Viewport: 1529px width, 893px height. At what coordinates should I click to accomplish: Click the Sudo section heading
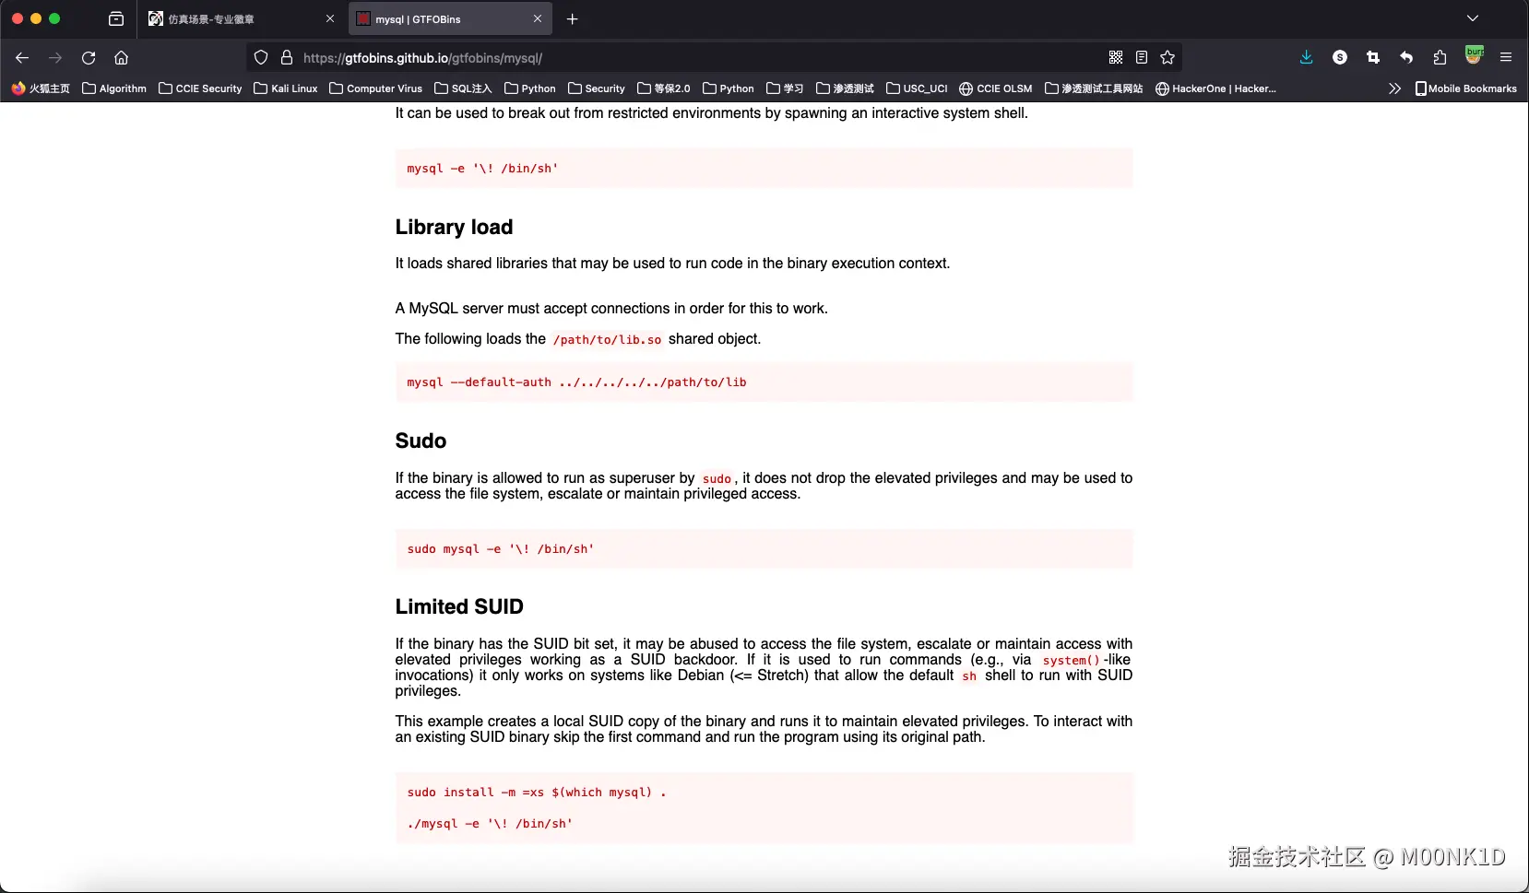coord(421,441)
